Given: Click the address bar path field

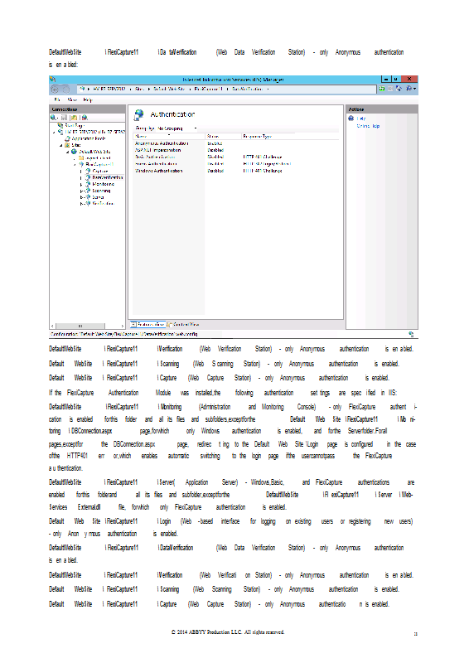Looking at the screenshot, I should coord(227,89).
